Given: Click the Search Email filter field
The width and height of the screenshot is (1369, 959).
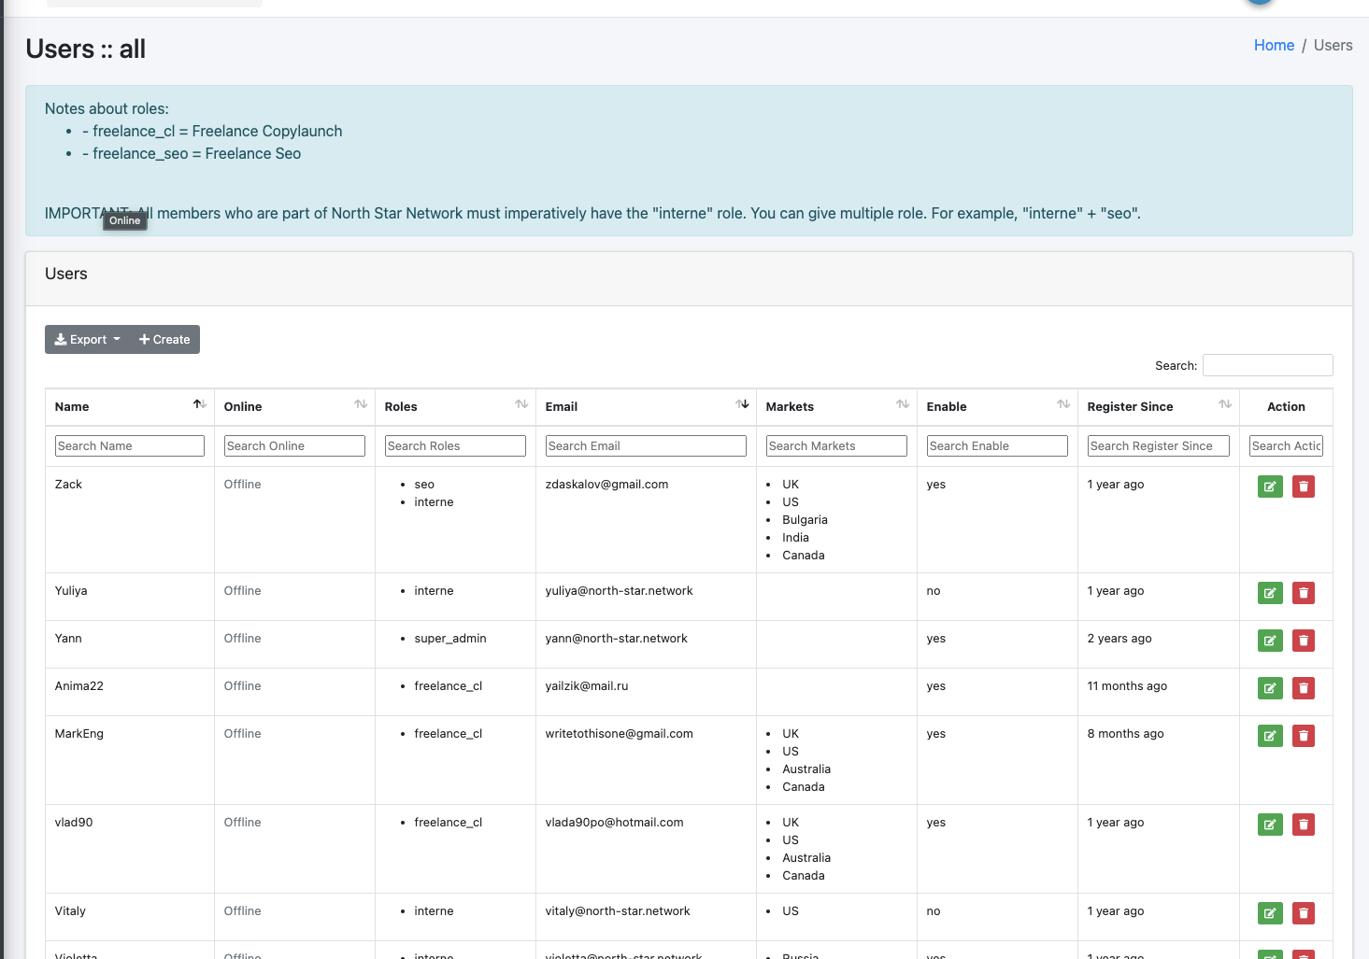Looking at the screenshot, I should 645,446.
